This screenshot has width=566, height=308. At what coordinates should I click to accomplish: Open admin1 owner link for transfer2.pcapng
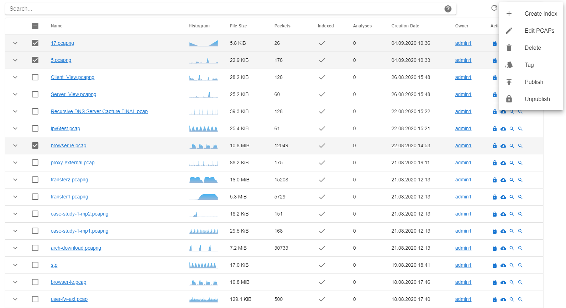click(x=463, y=180)
